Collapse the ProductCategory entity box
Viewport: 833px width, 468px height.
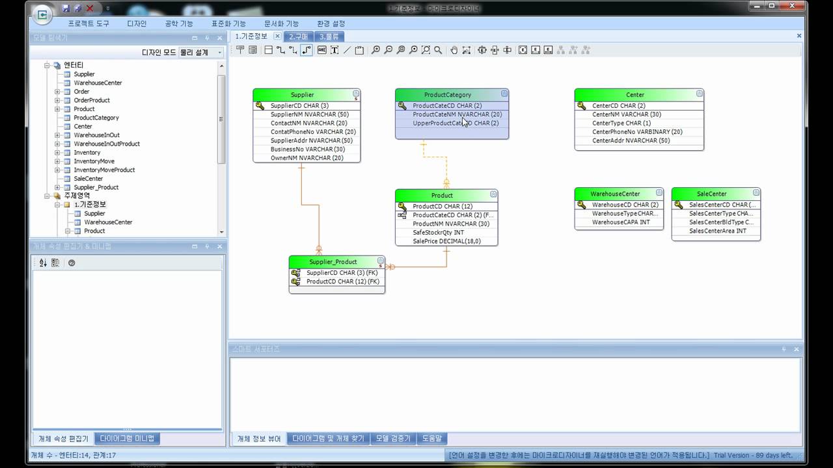[504, 94]
